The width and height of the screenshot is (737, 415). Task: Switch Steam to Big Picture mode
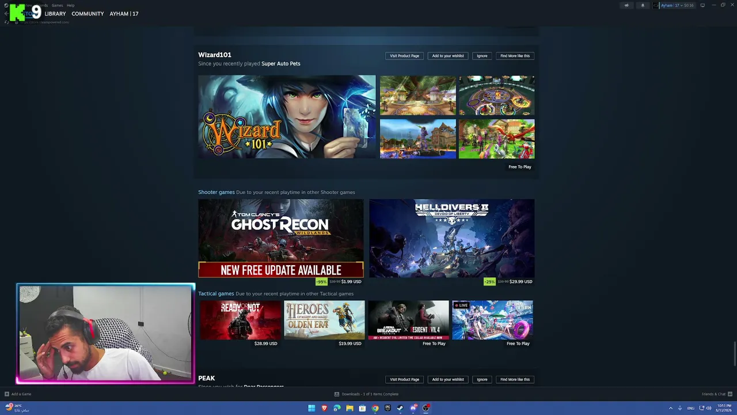pyautogui.click(x=702, y=5)
